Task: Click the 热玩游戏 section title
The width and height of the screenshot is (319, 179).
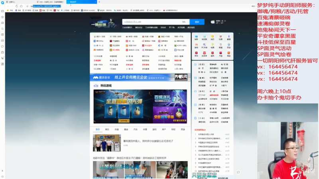Action: pyautogui.click(x=106, y=86)
